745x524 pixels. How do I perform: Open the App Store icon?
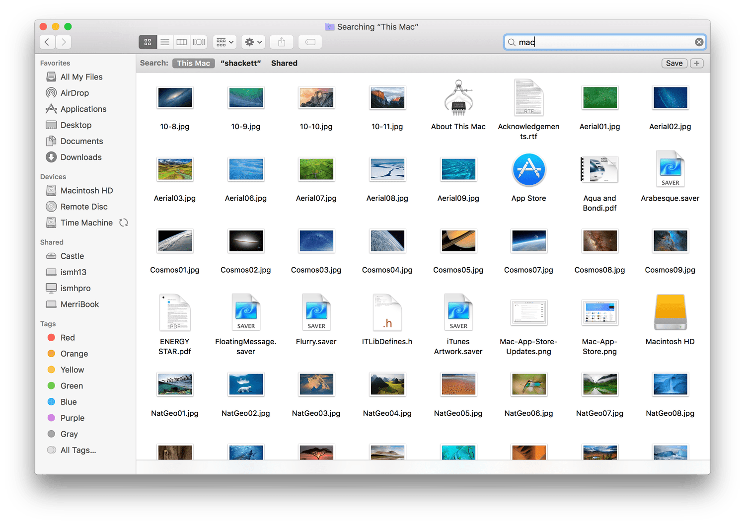click(528, 170)
